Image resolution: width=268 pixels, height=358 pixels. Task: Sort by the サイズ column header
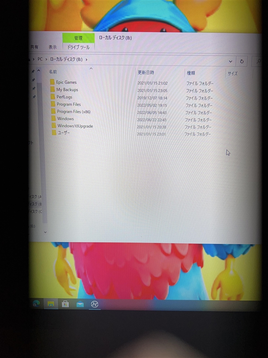pos(232,73)
